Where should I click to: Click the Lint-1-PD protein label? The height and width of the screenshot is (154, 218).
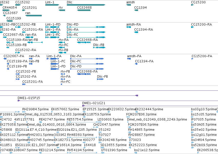(x=58, y=66)
